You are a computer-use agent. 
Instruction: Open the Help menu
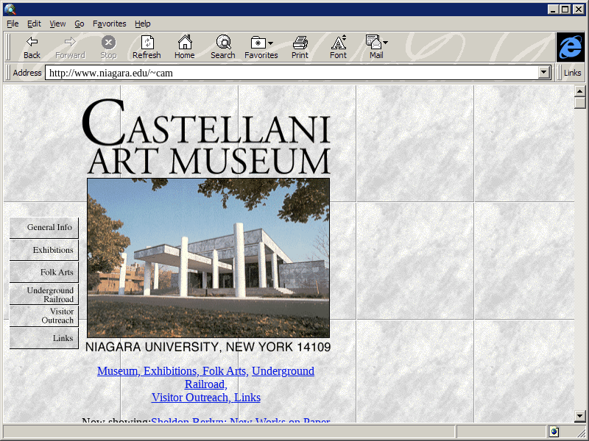(142, 24)
